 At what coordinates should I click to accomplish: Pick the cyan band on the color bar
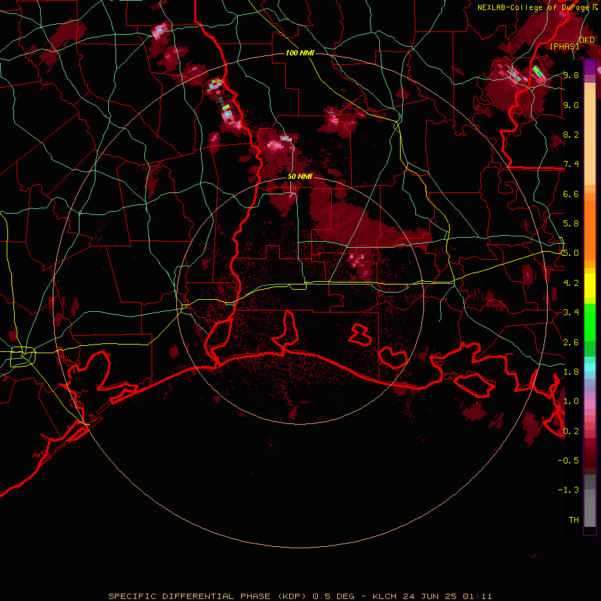click(x=590, y=367)
